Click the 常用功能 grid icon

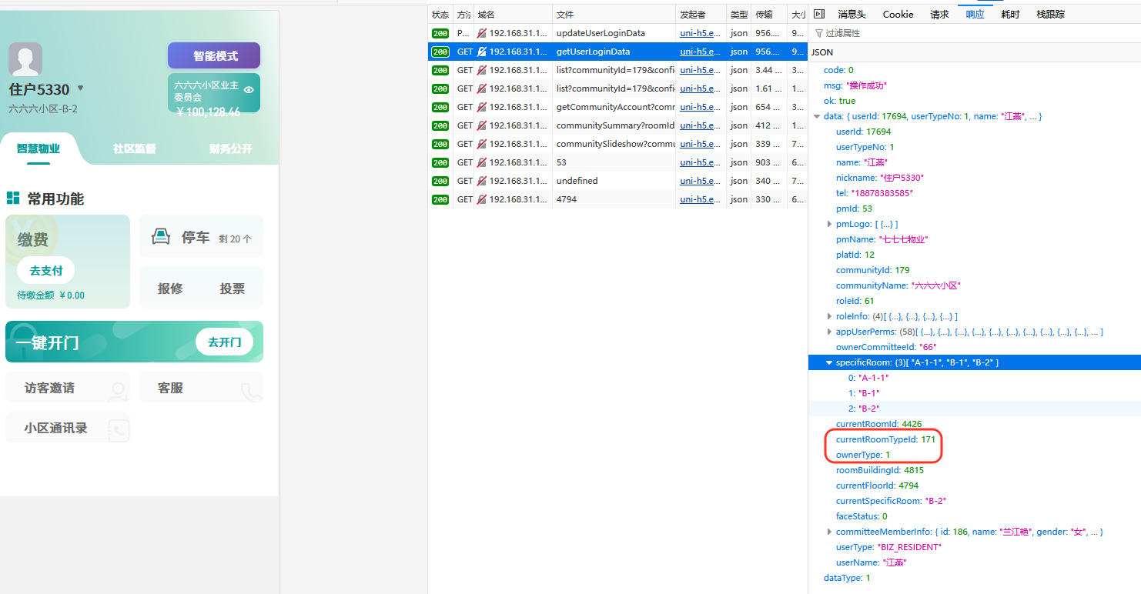[13, 199]
